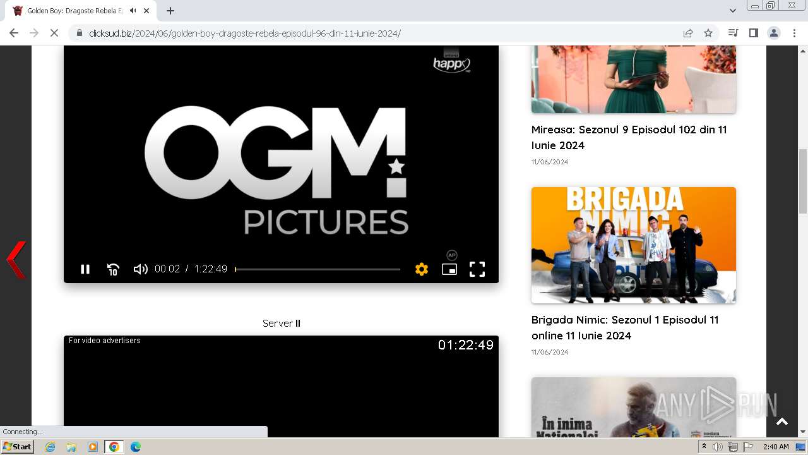Click the red left arrow
The width and height of the screenshot is (808, 455).
(x=16, y=260)
